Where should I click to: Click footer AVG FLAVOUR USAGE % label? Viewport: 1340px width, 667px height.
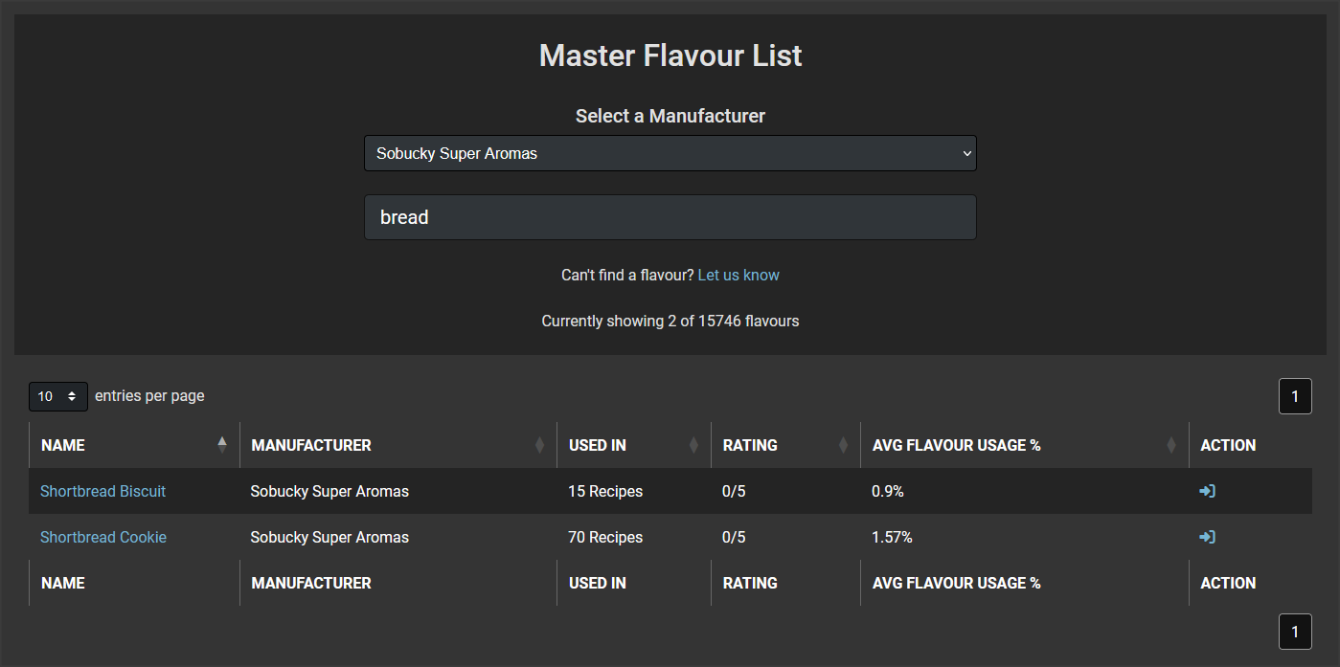coord(957,583)
